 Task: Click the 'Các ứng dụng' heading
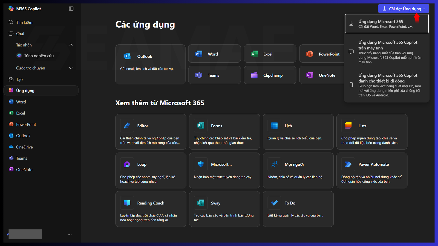pyautogui.click(x=145, y=25)
